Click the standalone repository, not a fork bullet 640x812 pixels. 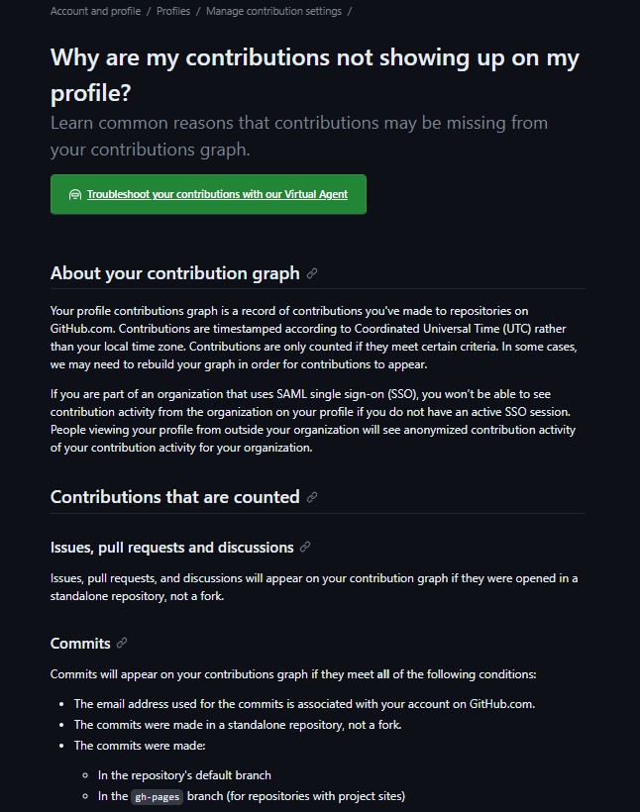238,725
